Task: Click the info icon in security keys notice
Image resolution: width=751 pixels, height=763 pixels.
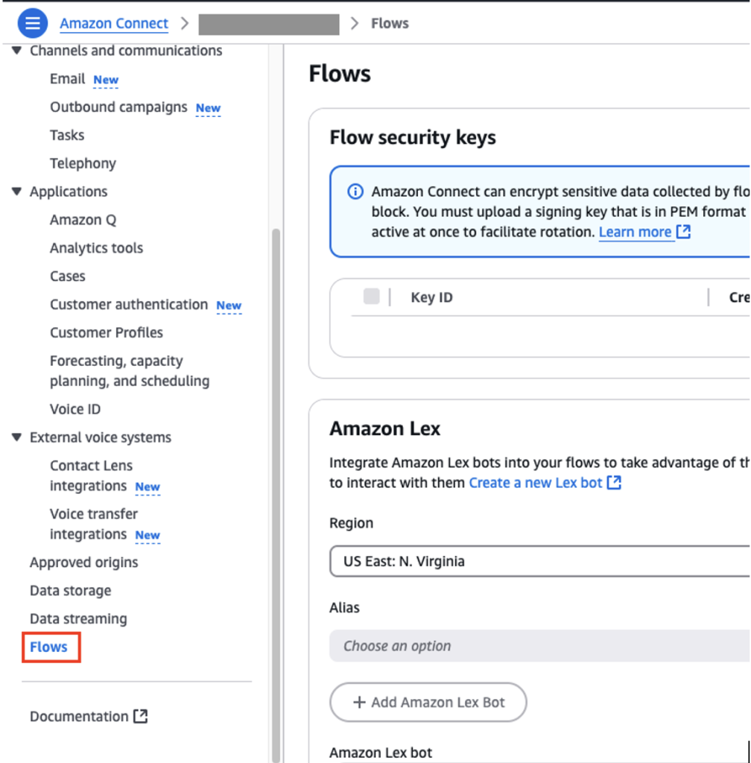Action: pyautogui.click(x=355, y=191)
